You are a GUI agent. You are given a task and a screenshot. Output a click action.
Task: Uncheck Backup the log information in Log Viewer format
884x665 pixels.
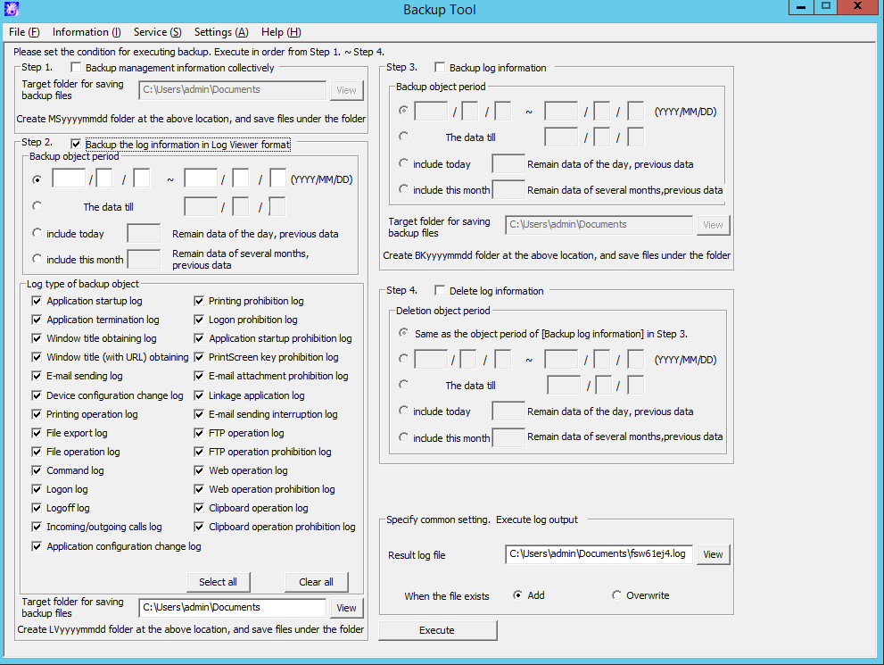click(76, 145)
